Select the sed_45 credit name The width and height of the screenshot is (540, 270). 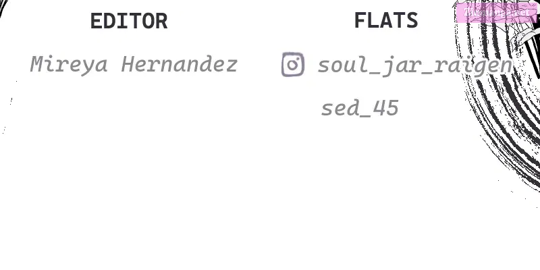point(360,108)
